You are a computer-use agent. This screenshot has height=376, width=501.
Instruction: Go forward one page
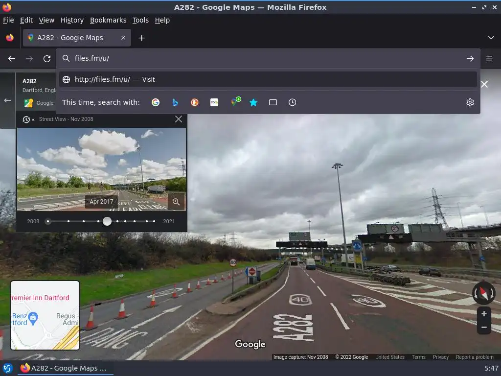[x=29, y=59]
